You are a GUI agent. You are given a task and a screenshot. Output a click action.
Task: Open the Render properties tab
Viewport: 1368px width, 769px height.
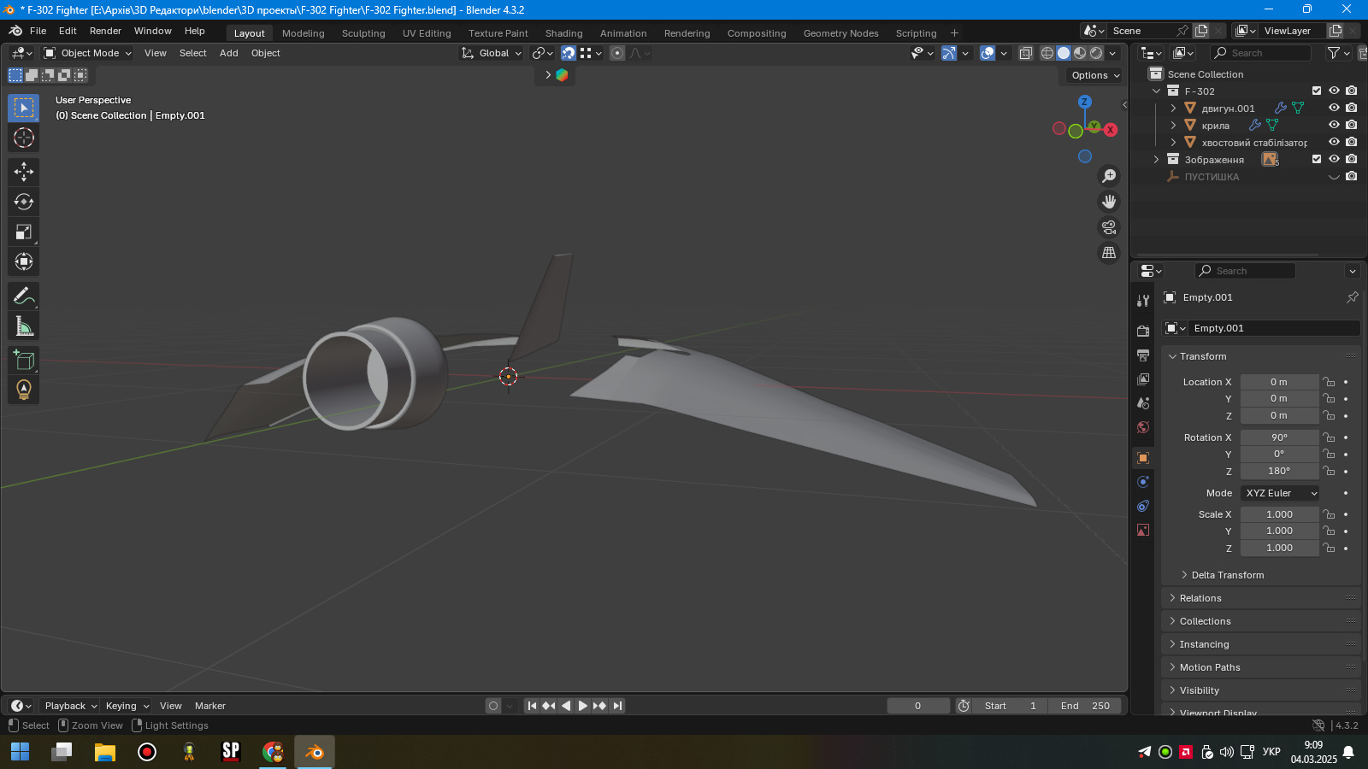coord(1143,331)
